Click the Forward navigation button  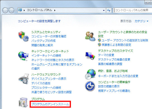click(x=11, y=10)
